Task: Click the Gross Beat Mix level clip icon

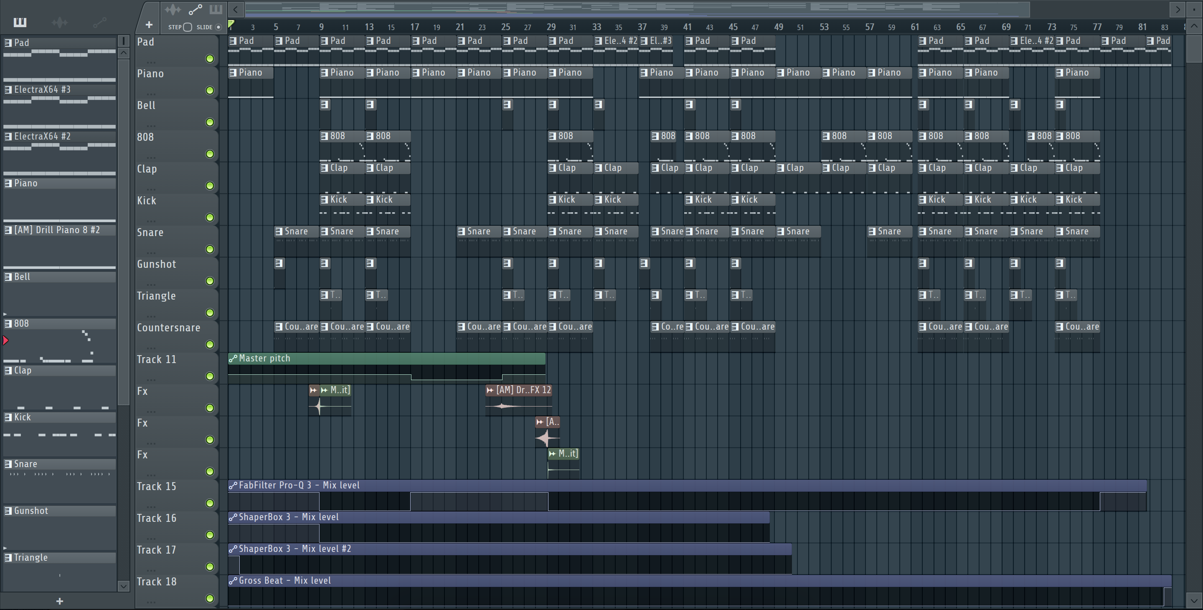Action: click(x=233, y=581)
